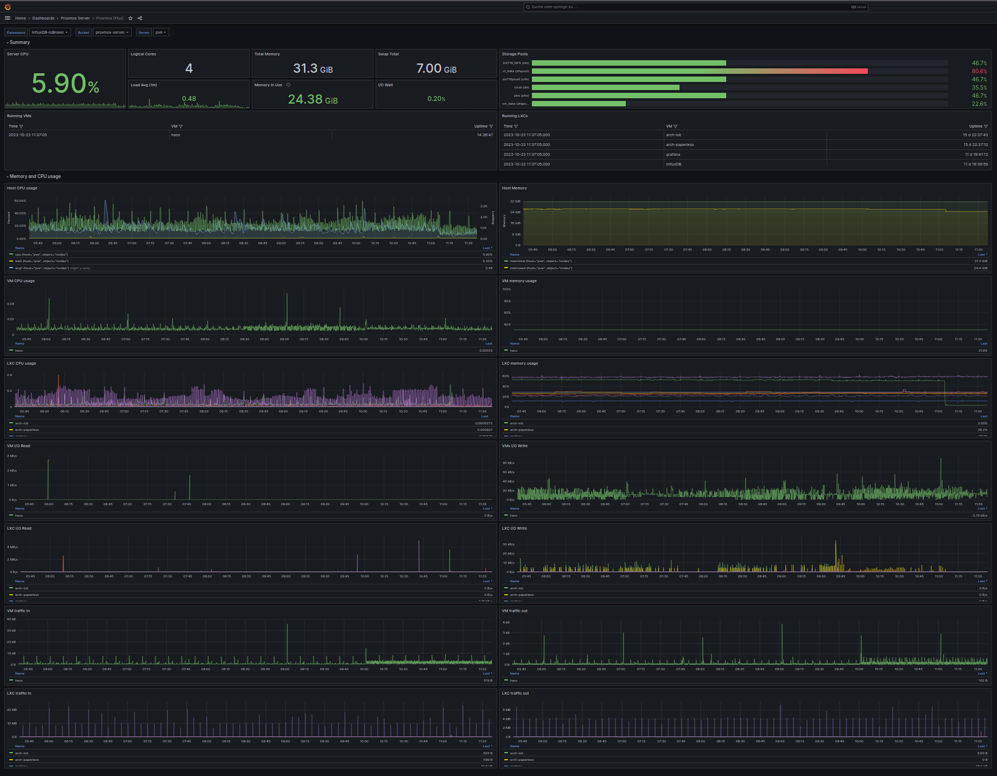
Task: Mark dashboard as favorite with star icon
Action: click(130, 18)
